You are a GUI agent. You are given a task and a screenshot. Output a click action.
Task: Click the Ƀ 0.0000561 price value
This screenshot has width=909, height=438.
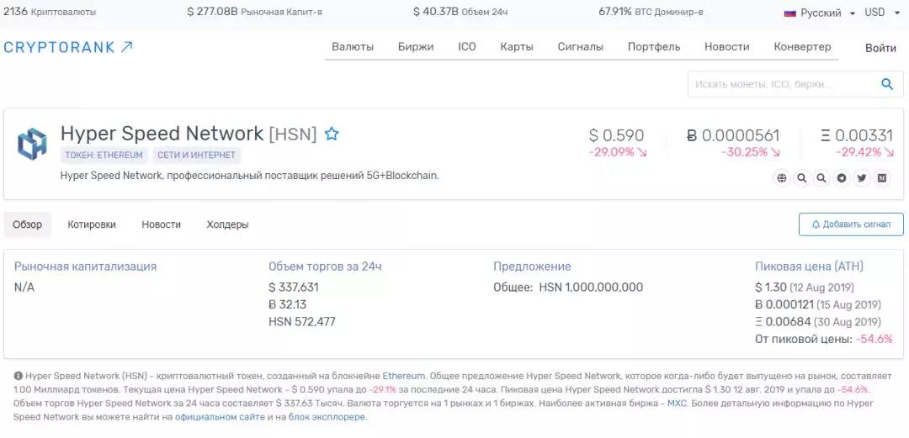tap(733, 135)
